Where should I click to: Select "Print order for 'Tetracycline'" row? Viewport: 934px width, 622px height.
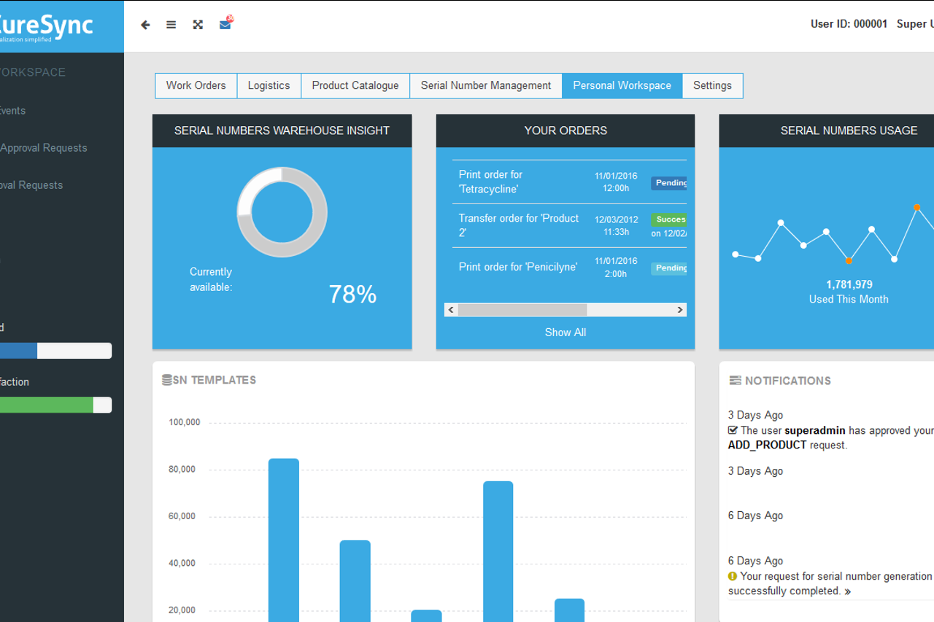point(569,182)
